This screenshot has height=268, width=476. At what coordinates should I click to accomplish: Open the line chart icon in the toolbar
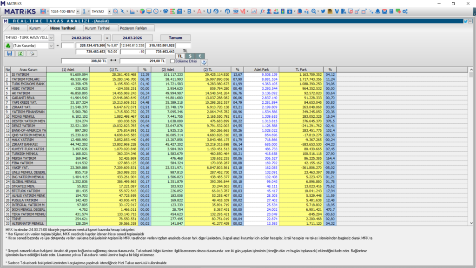254,11
